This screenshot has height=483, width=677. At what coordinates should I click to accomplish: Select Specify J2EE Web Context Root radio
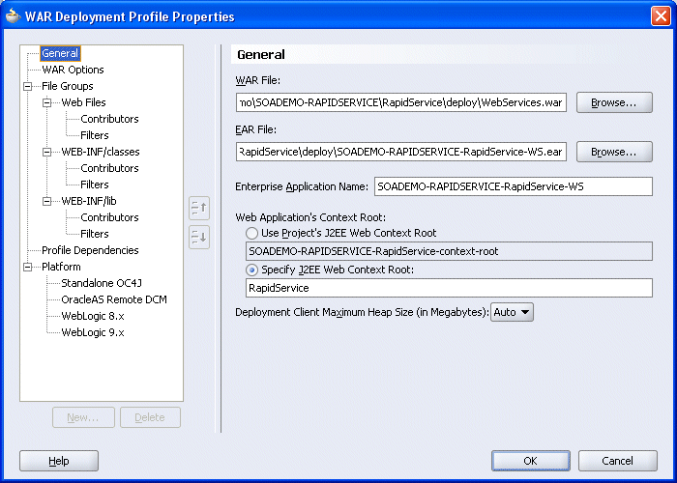[x=252, y=270]
